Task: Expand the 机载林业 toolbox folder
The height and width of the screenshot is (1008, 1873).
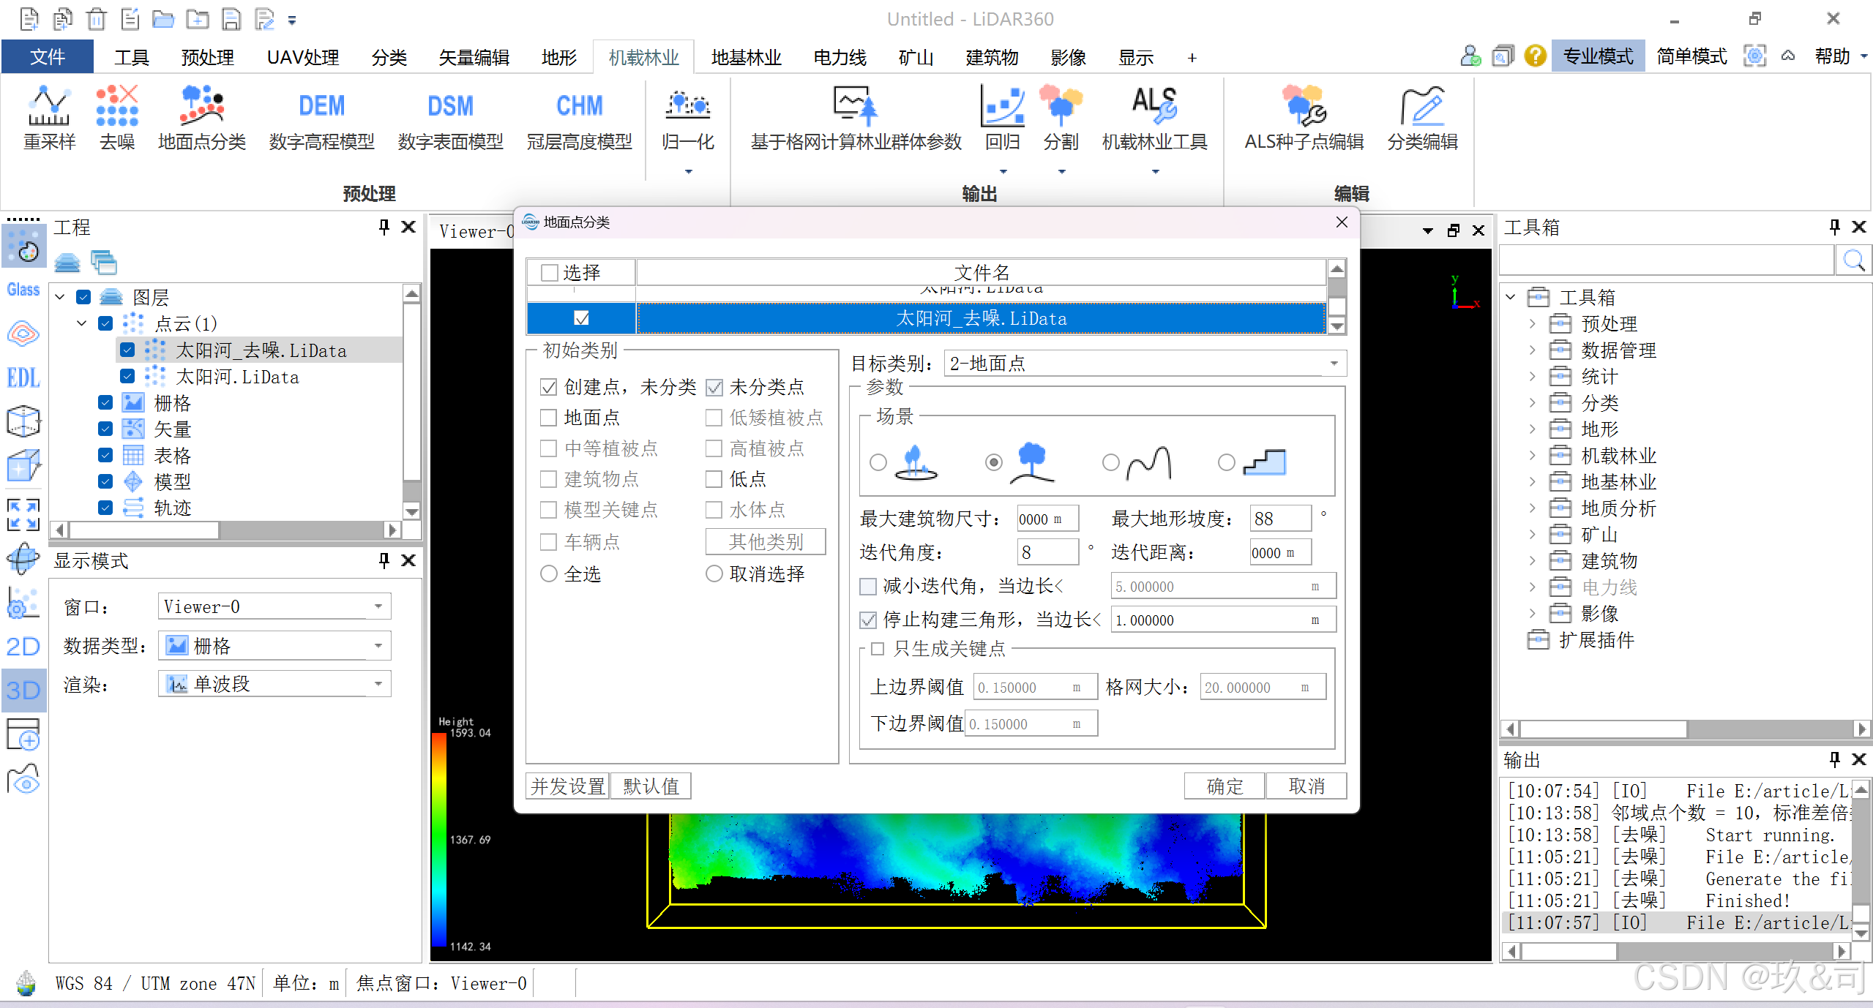Action: (x=1532, y=456)
